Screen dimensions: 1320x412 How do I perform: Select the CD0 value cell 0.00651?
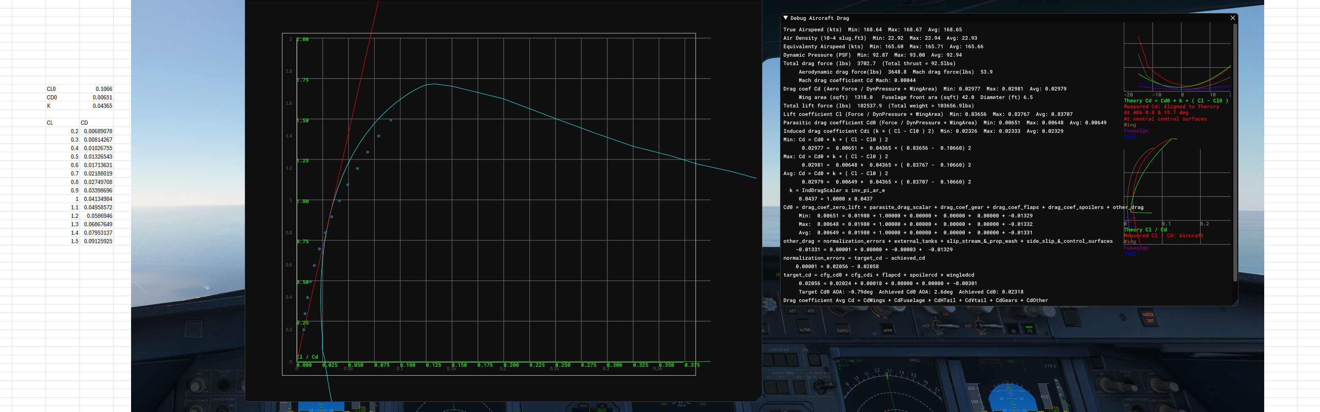click(x=97, y=97)
